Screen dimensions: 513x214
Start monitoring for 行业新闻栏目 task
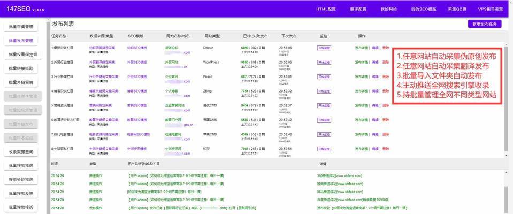coord(324,77)
